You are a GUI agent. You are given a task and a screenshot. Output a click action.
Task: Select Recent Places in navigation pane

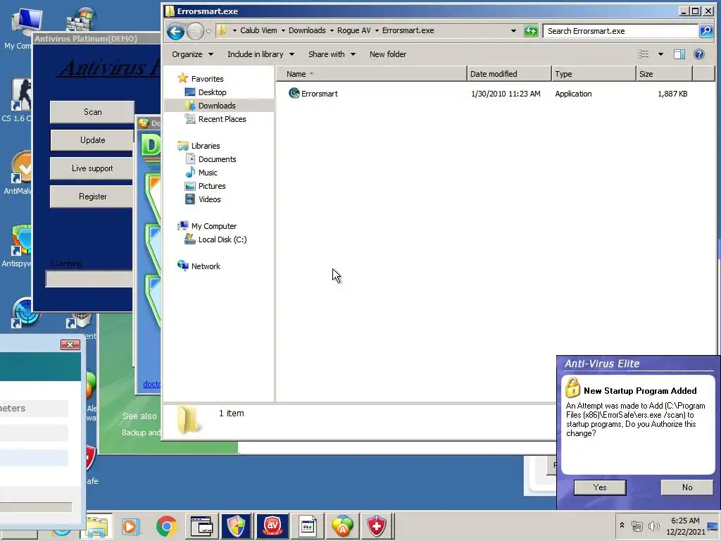click(x=222, y=119)
